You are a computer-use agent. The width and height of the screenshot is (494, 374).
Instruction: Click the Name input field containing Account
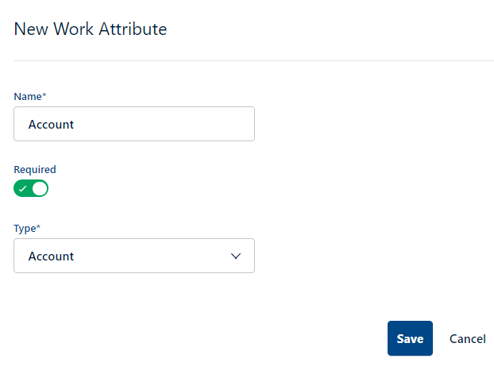(x=134, y=124)
